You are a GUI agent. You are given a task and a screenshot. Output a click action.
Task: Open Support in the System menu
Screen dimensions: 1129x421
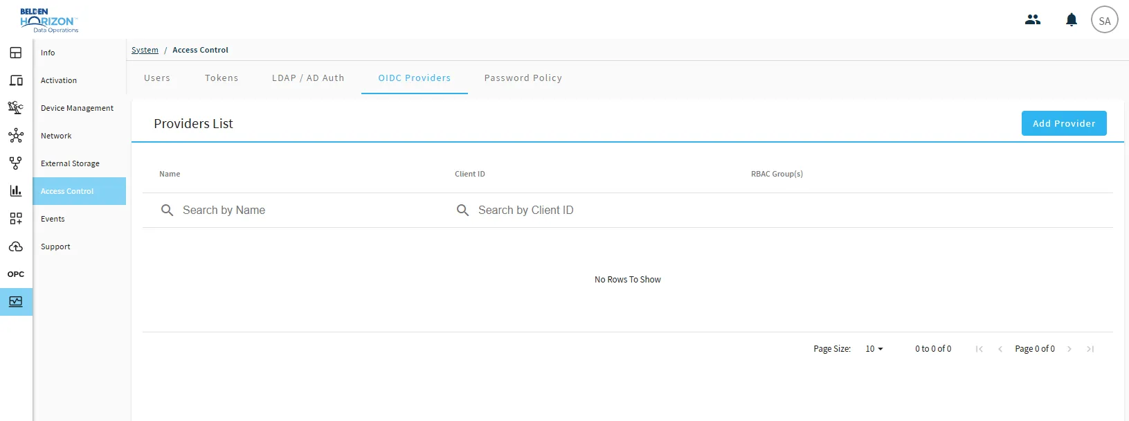coord(80,247)
